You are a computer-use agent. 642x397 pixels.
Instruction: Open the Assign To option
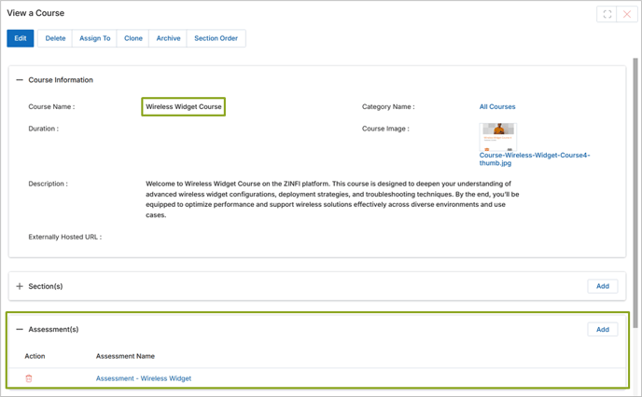tap(94, 38)
